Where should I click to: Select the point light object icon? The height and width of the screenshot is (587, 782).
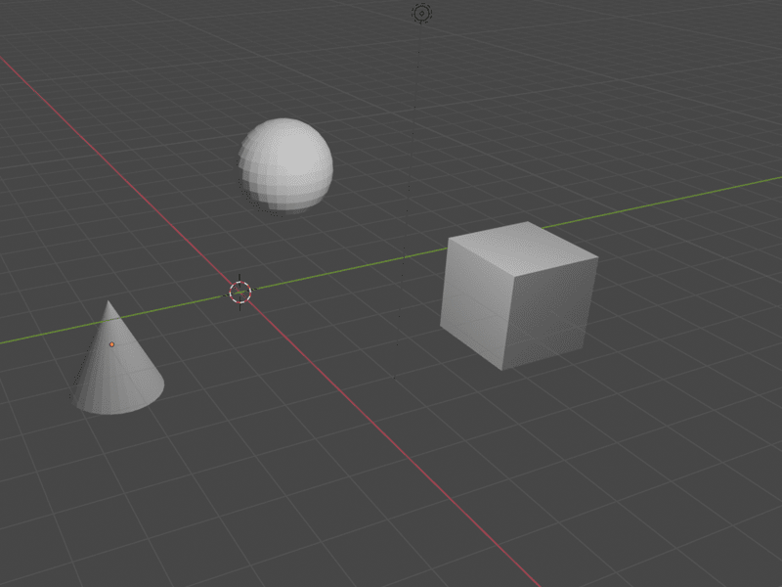coord(422,13)
